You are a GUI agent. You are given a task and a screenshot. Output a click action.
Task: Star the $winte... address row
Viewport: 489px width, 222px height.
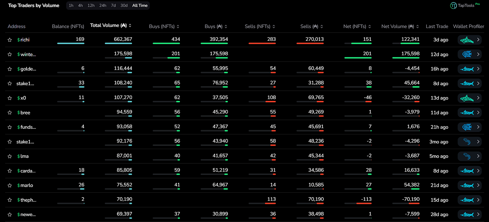click(x=10, y=54)
